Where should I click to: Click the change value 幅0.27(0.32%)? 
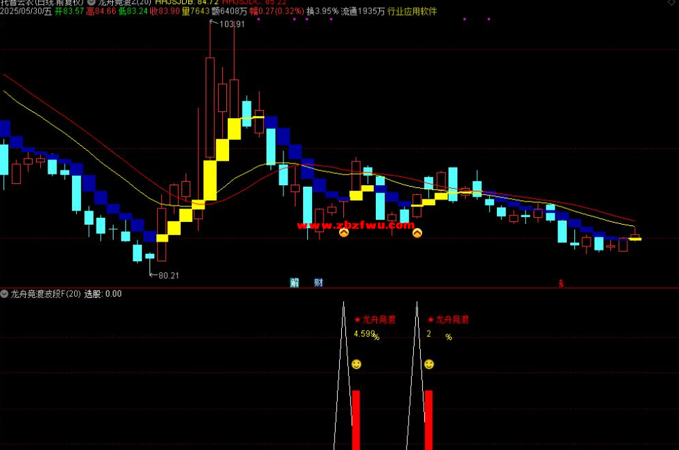click(277, 12)
